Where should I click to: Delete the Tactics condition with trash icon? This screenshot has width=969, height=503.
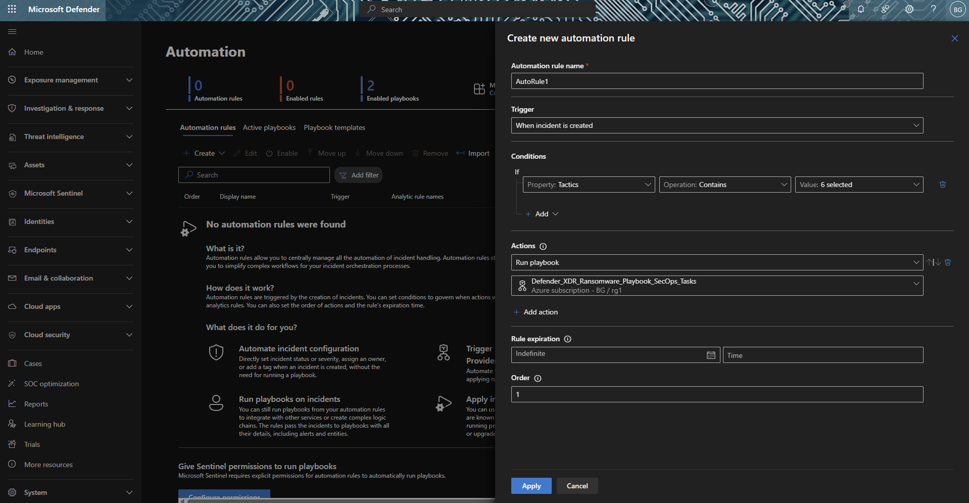coord(942,185)
